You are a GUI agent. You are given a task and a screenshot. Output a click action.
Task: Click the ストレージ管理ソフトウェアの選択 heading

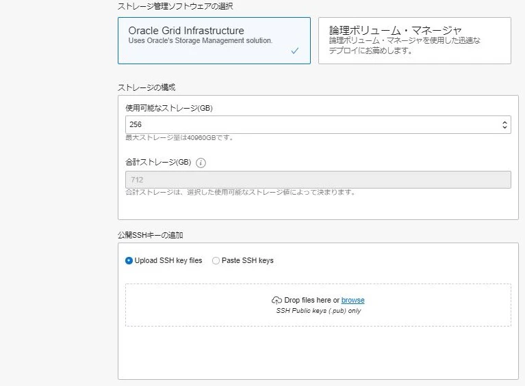175,6
